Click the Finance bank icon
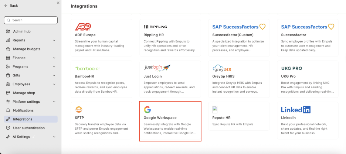The image size is (346, 154). point(8,58)
